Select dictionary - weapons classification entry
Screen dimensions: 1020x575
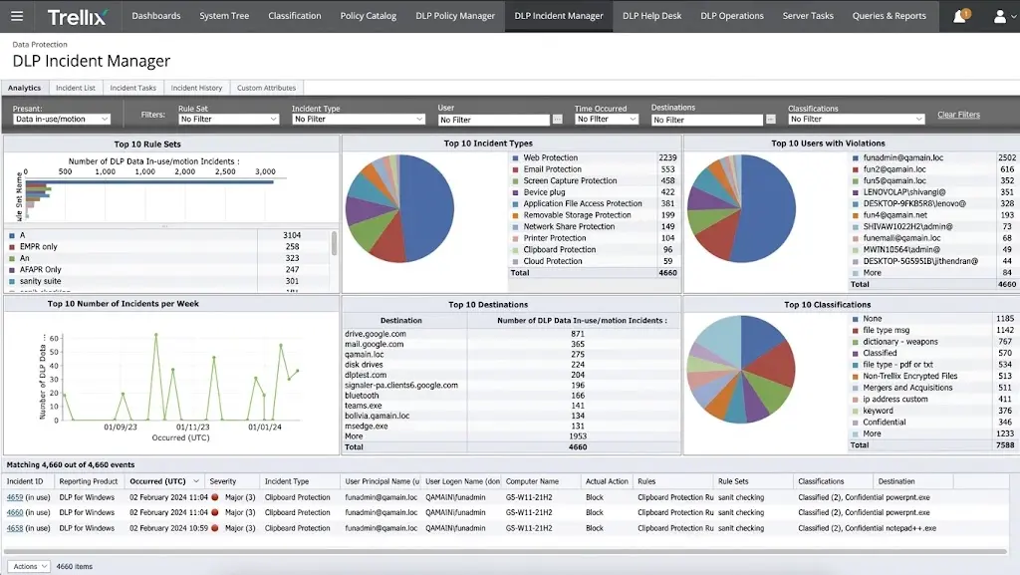[x=900, y=342]
